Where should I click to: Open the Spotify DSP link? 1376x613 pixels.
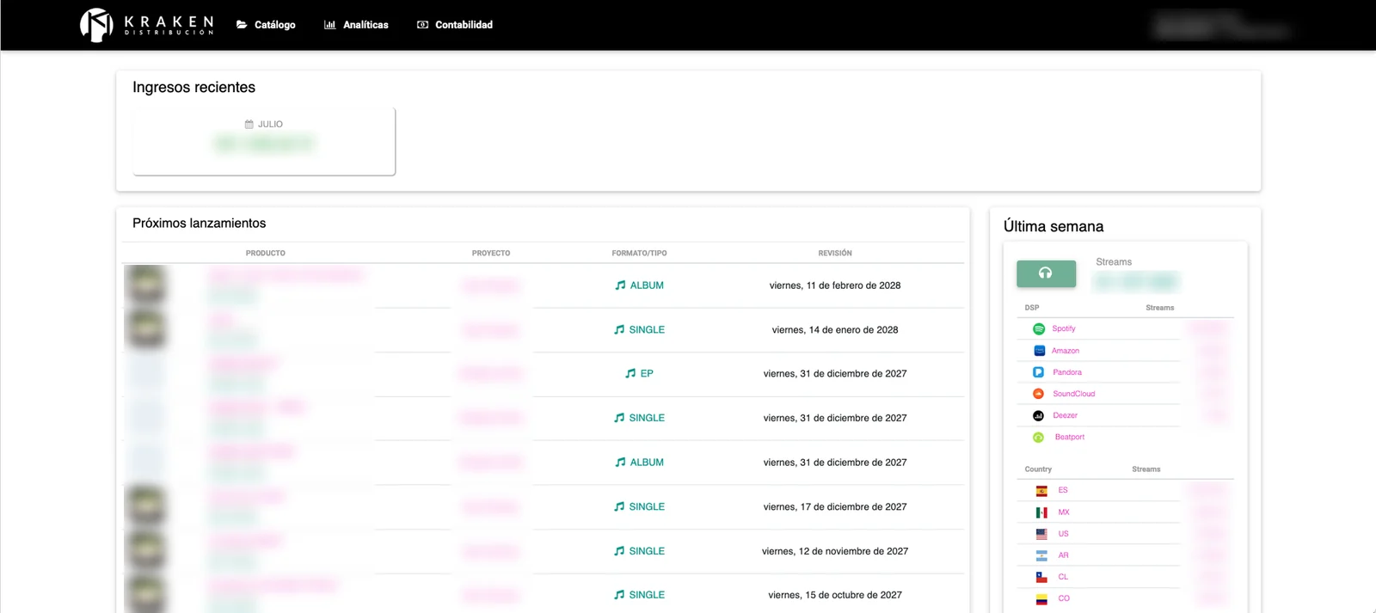1064,329
